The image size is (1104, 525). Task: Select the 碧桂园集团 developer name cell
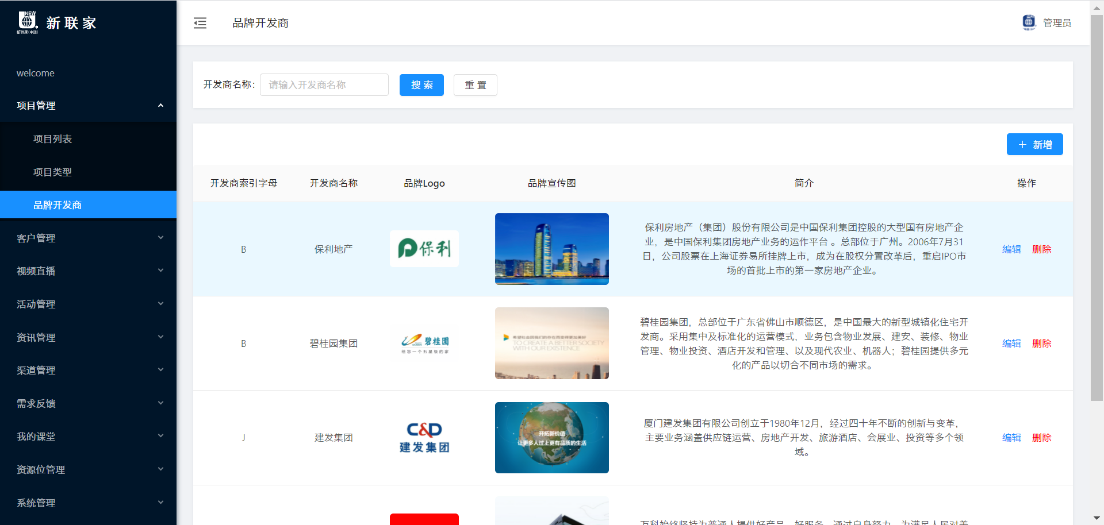pyautogui.click(x=333, y=343)
